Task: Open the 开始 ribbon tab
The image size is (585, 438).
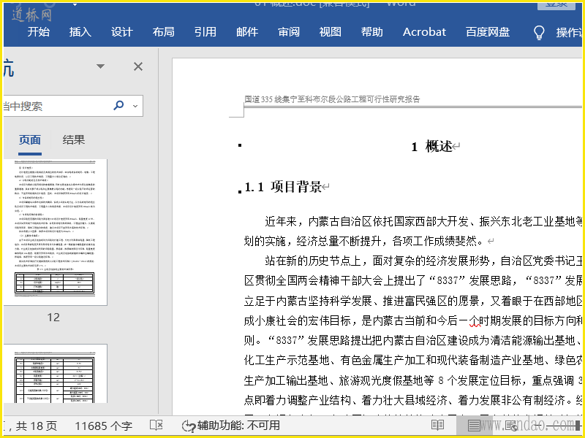Action: tap(39, 32)
